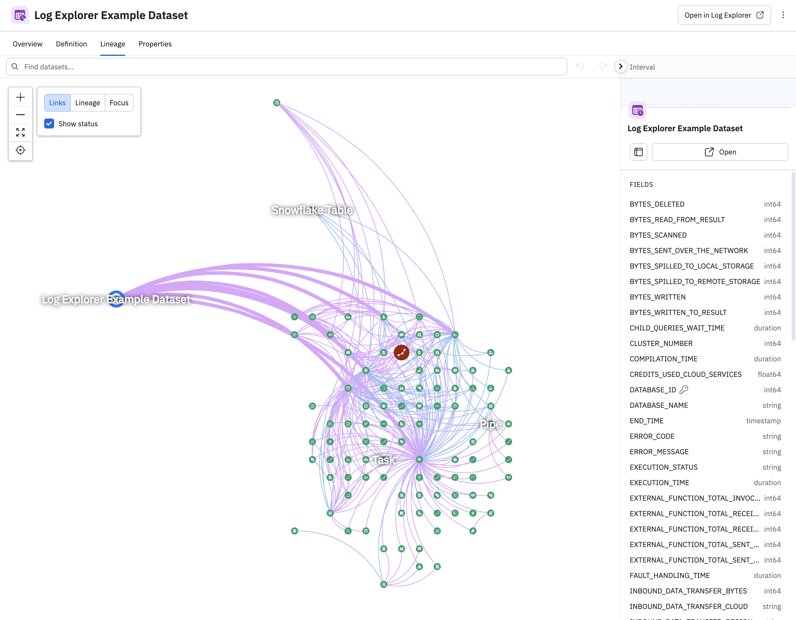Uncheck the Show status checkbox

49,124
